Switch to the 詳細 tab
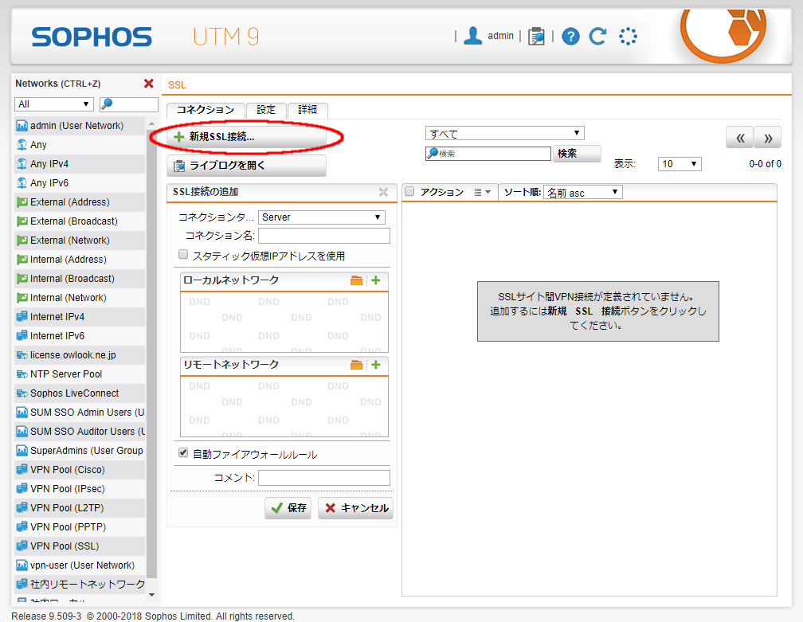This screenshot has height=622, width=803. click(307, 110)
